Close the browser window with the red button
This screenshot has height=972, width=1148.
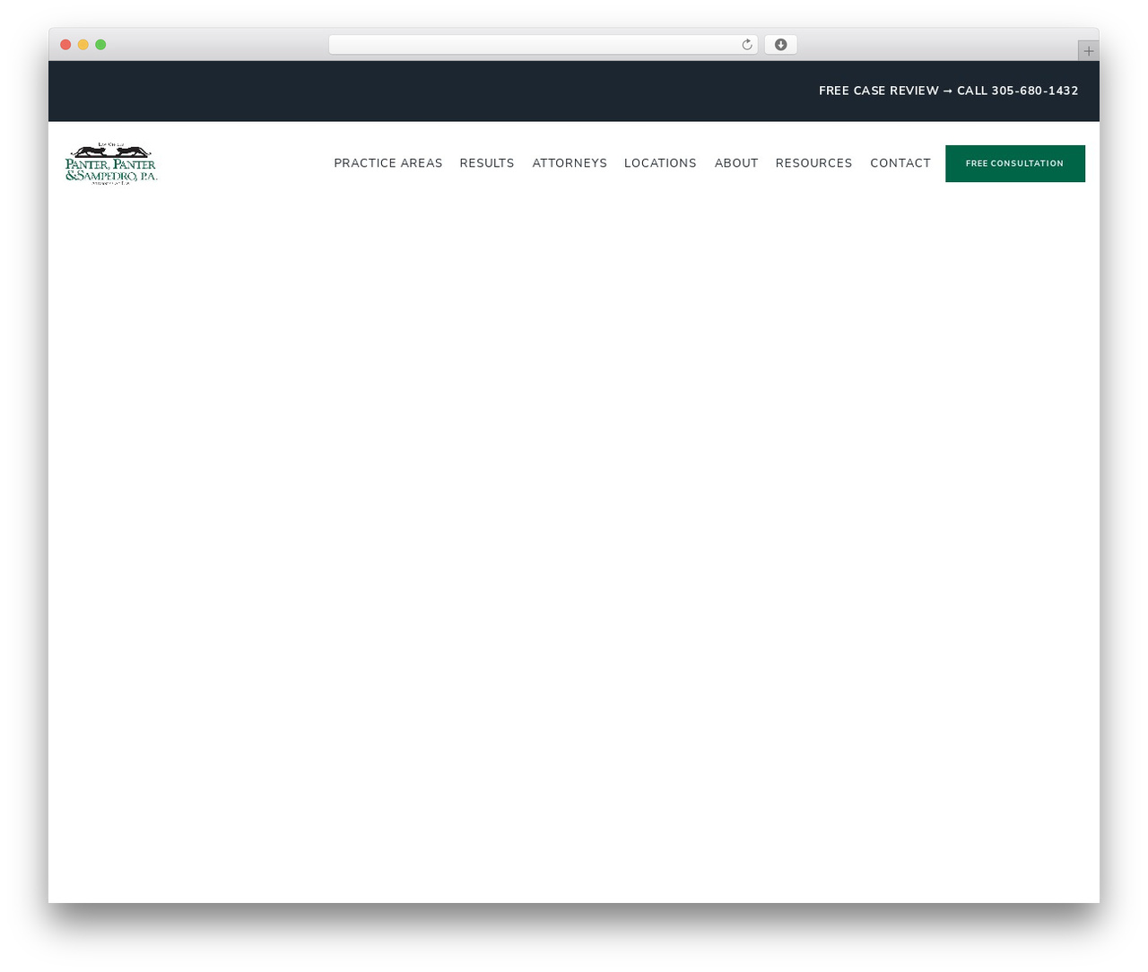(65, 45)
